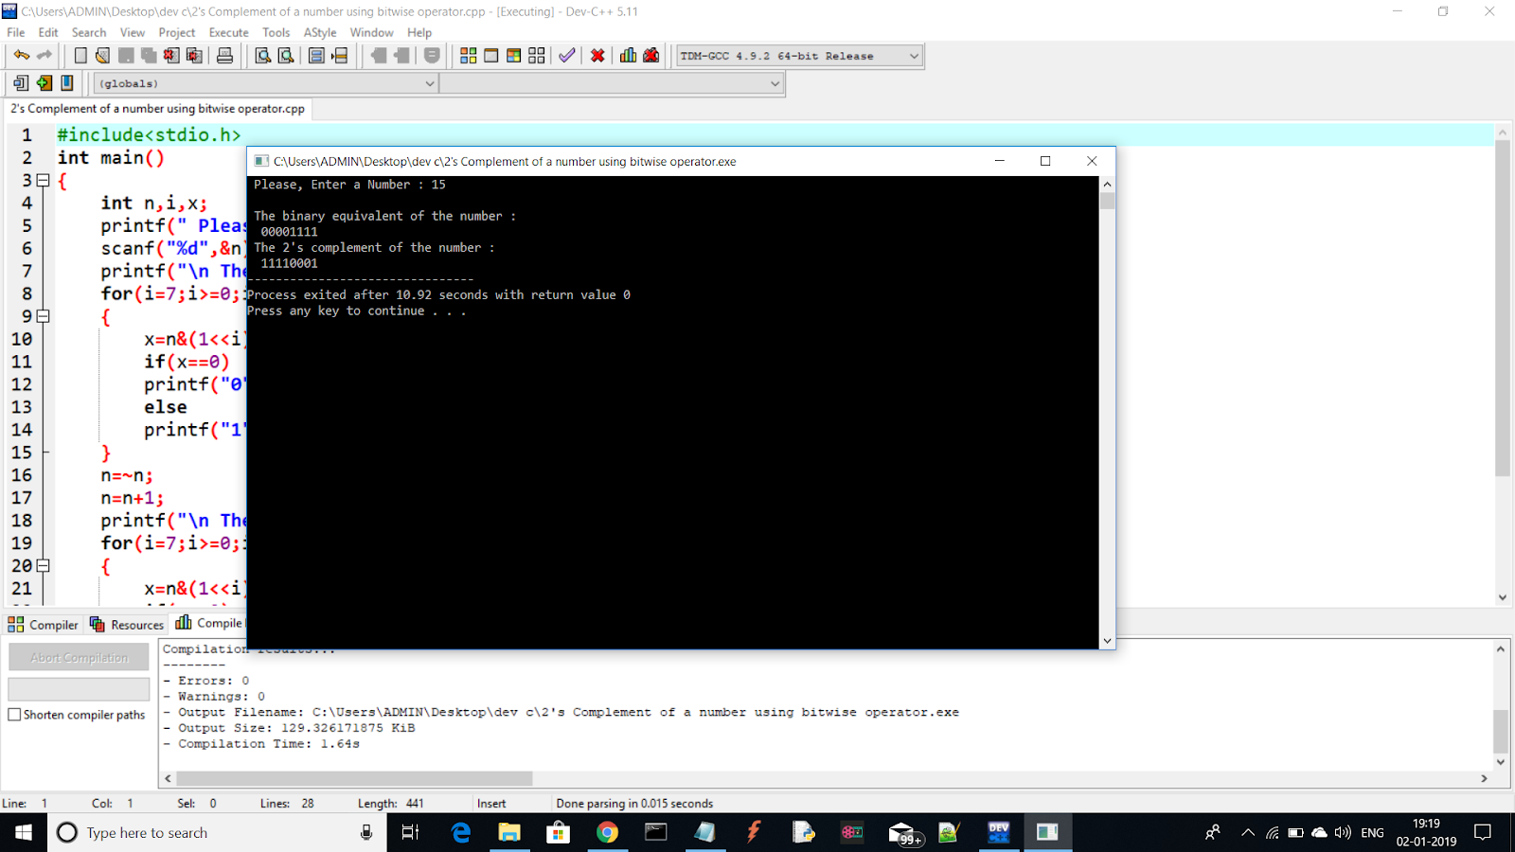
Task: Rebuild all files
Action: pyautogui.click(x=535, y=55)
